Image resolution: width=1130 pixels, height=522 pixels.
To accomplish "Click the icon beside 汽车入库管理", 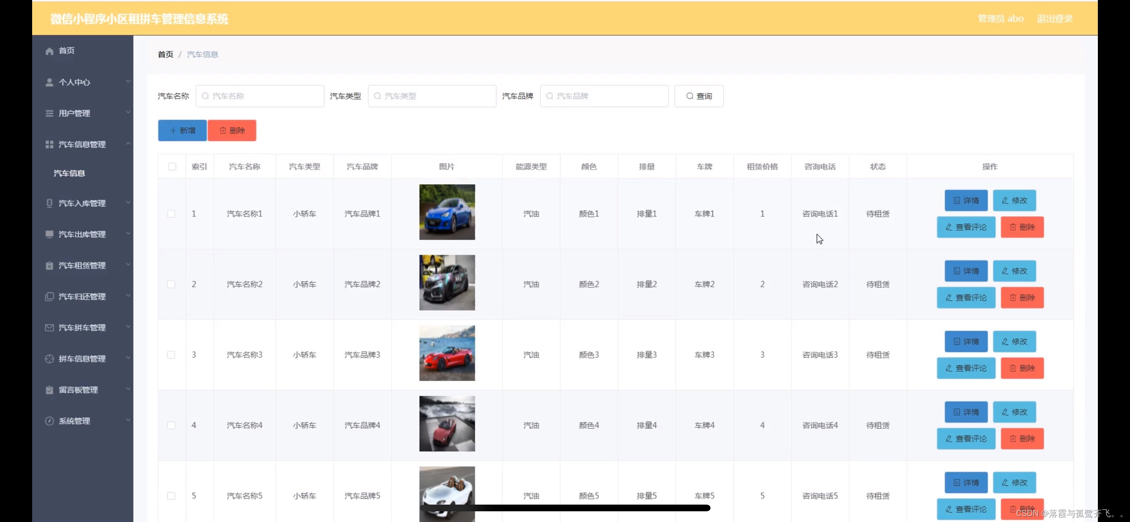I will click(49, 203).
